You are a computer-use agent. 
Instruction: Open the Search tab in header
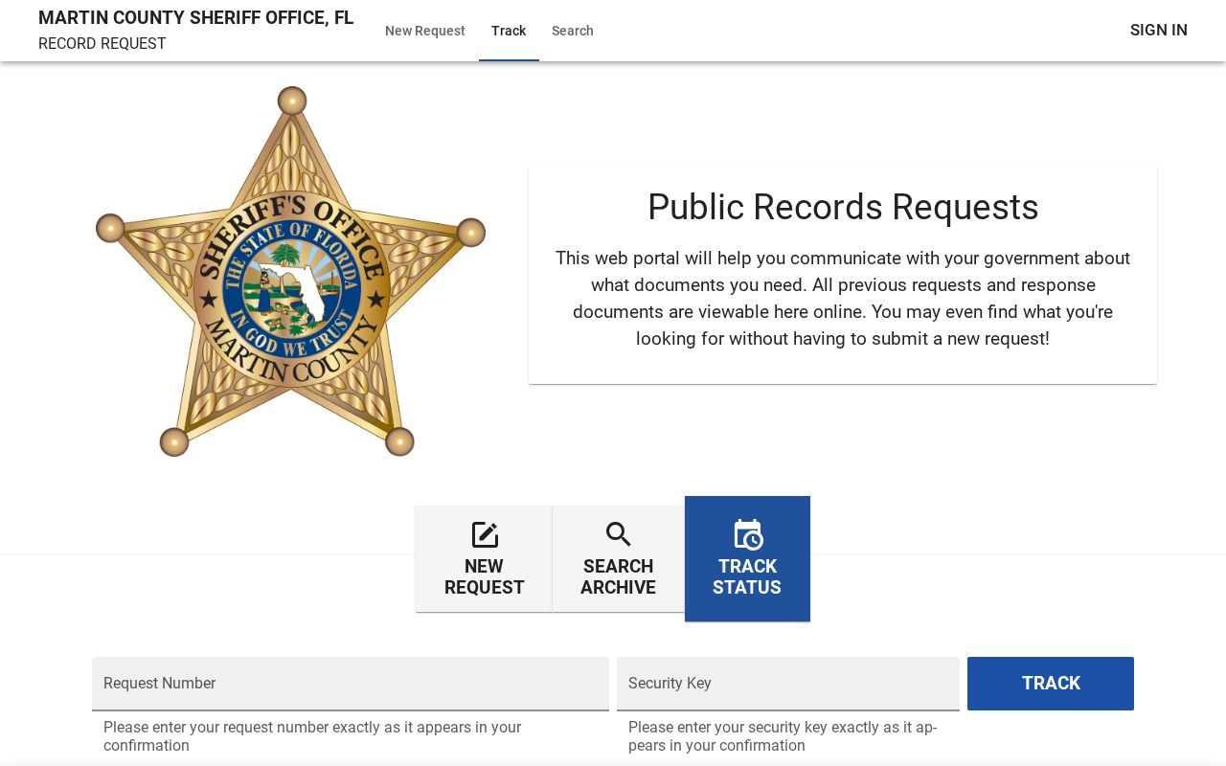coord(573,31)
